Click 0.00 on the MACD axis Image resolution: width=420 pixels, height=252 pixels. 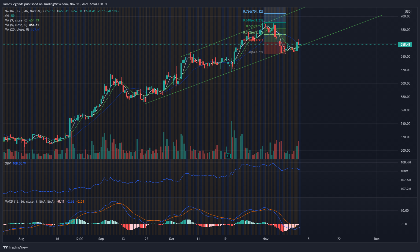pos(404,224)
